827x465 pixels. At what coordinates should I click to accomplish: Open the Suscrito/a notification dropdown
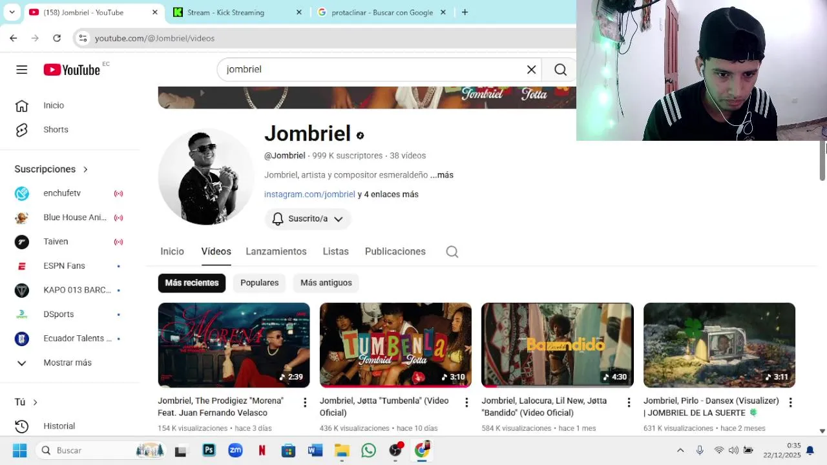click(x=308, y=219)
